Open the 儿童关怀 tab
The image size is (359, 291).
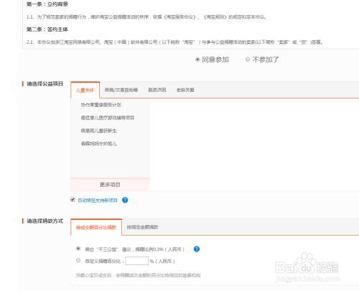point(85,90)
